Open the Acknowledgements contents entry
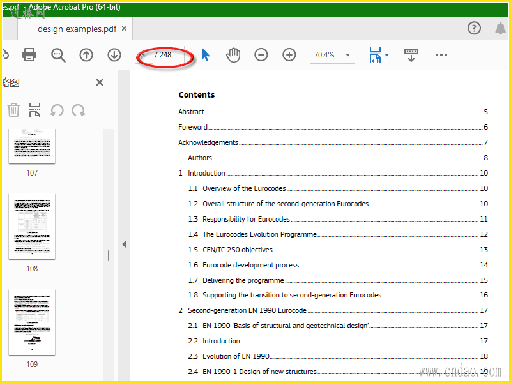 pos(333,142)
